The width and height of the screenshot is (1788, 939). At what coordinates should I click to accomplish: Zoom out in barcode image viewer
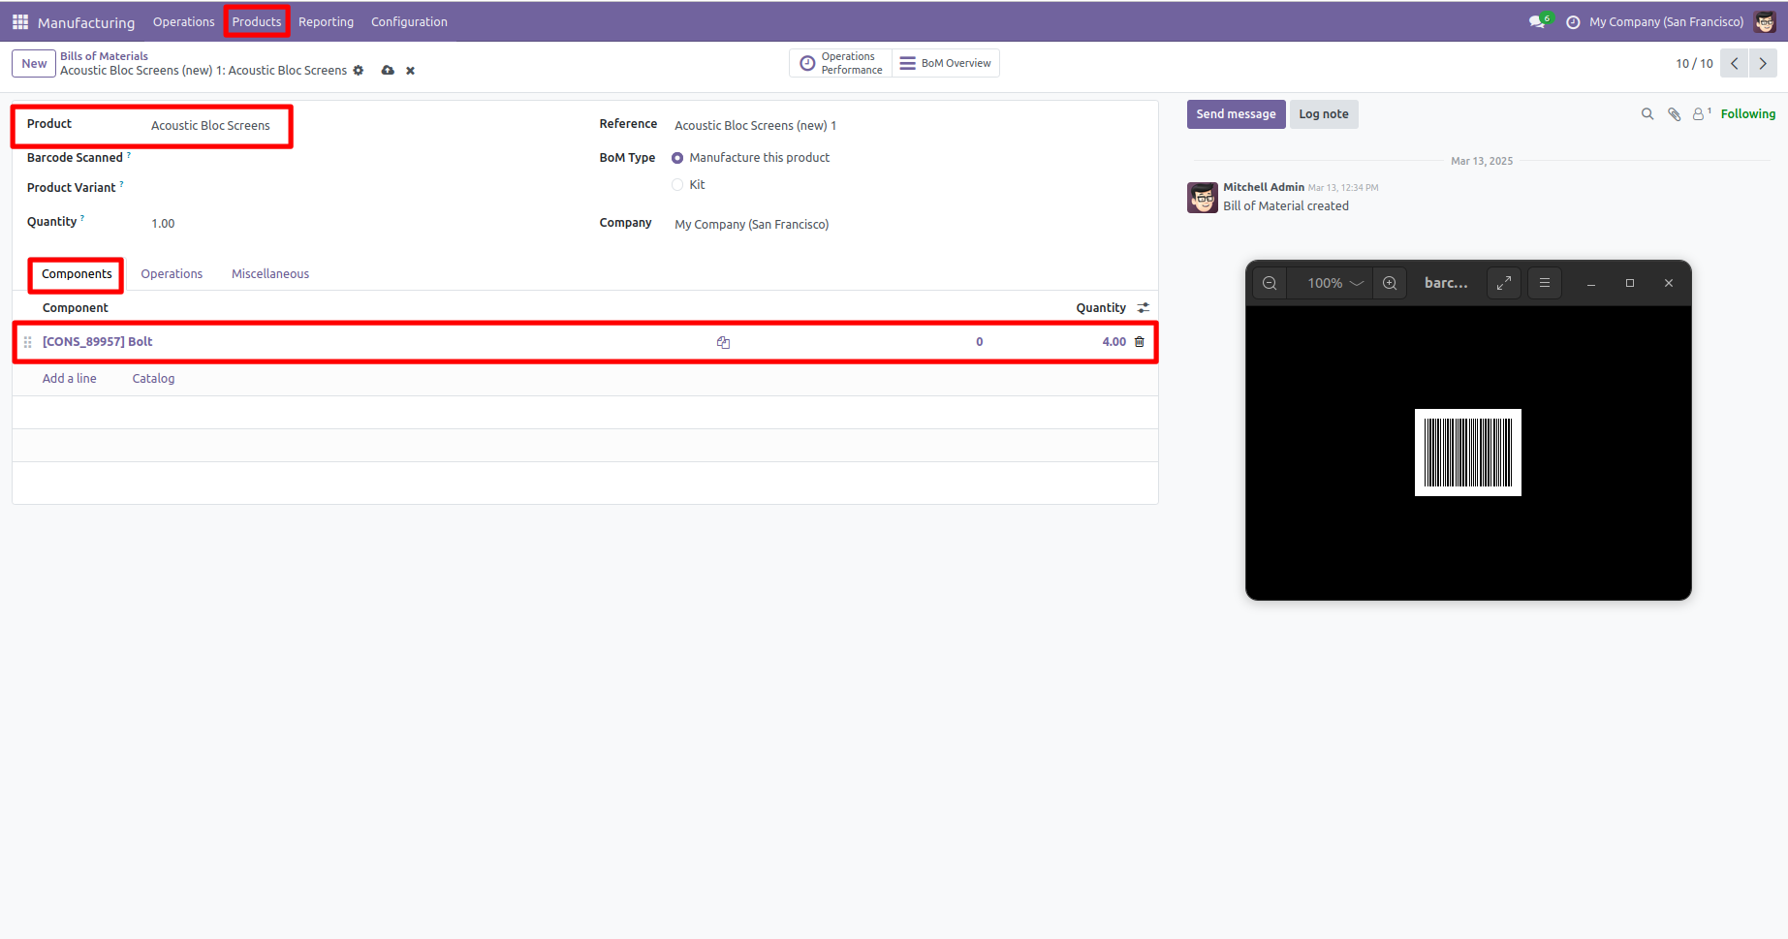click(1270, 283)
